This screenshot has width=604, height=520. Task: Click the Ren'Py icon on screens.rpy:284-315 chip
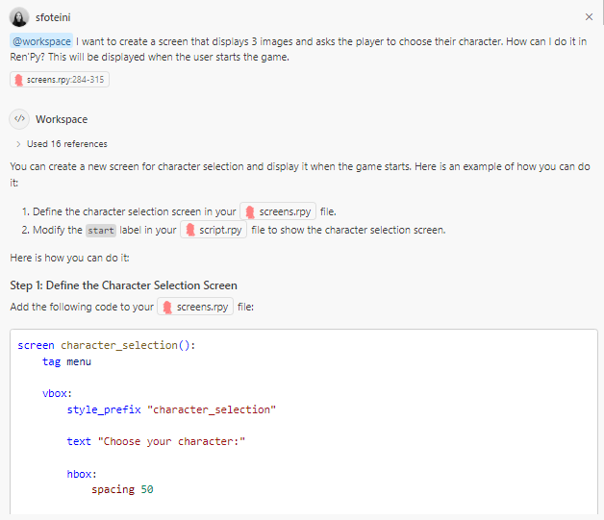(19, 80)
